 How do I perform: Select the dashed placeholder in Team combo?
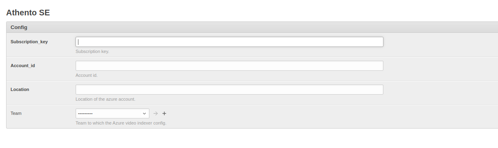coord(86,114)
